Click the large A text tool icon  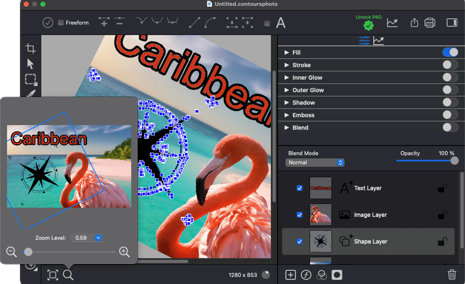pos(281,23)
